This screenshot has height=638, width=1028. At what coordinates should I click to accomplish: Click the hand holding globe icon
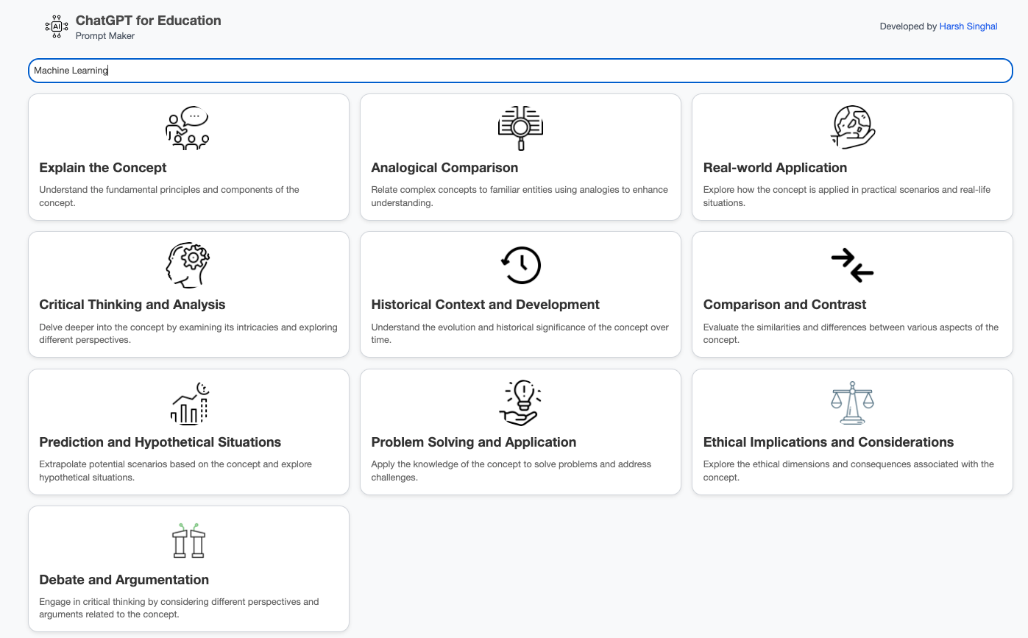point(852,128)
